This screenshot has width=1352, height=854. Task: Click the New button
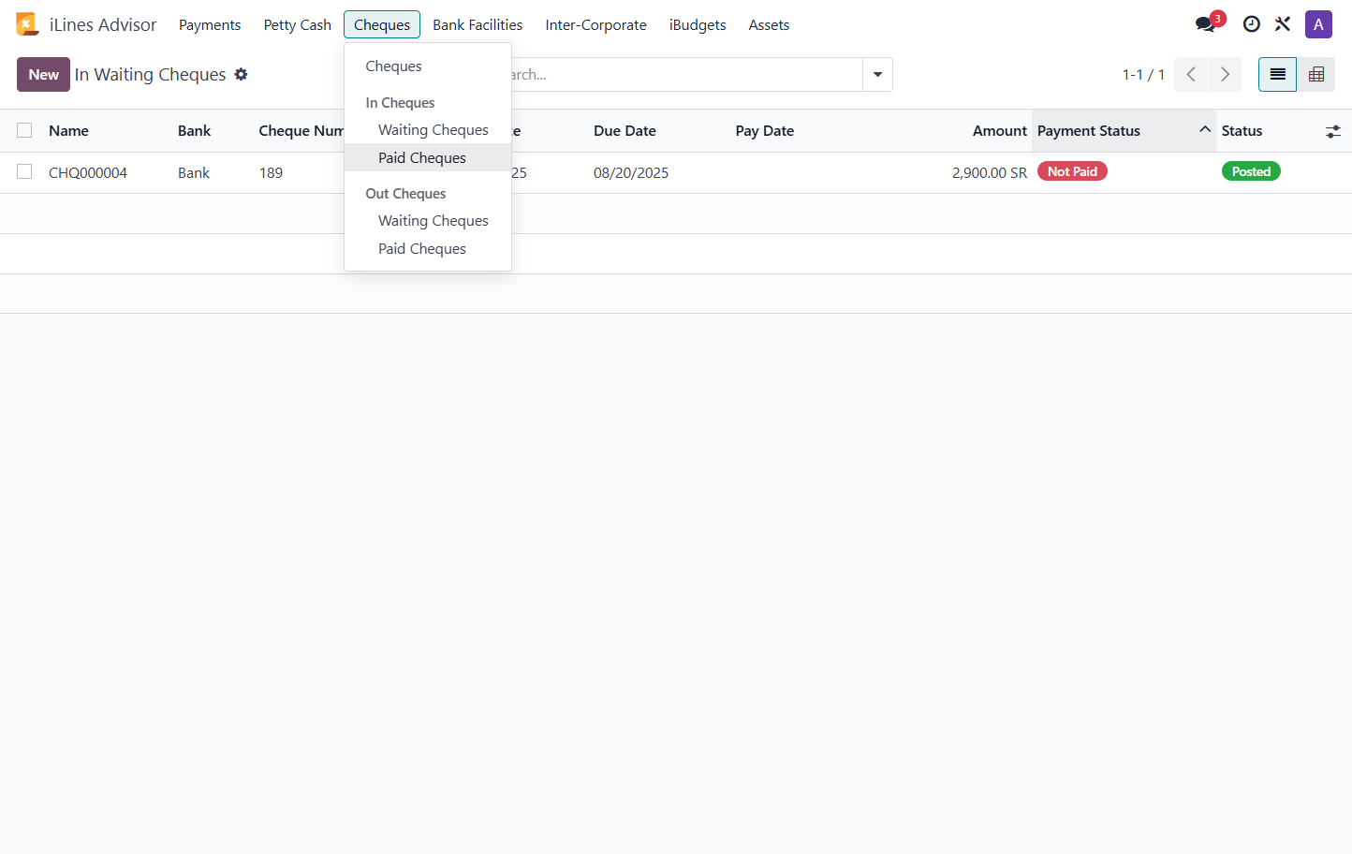43,74
